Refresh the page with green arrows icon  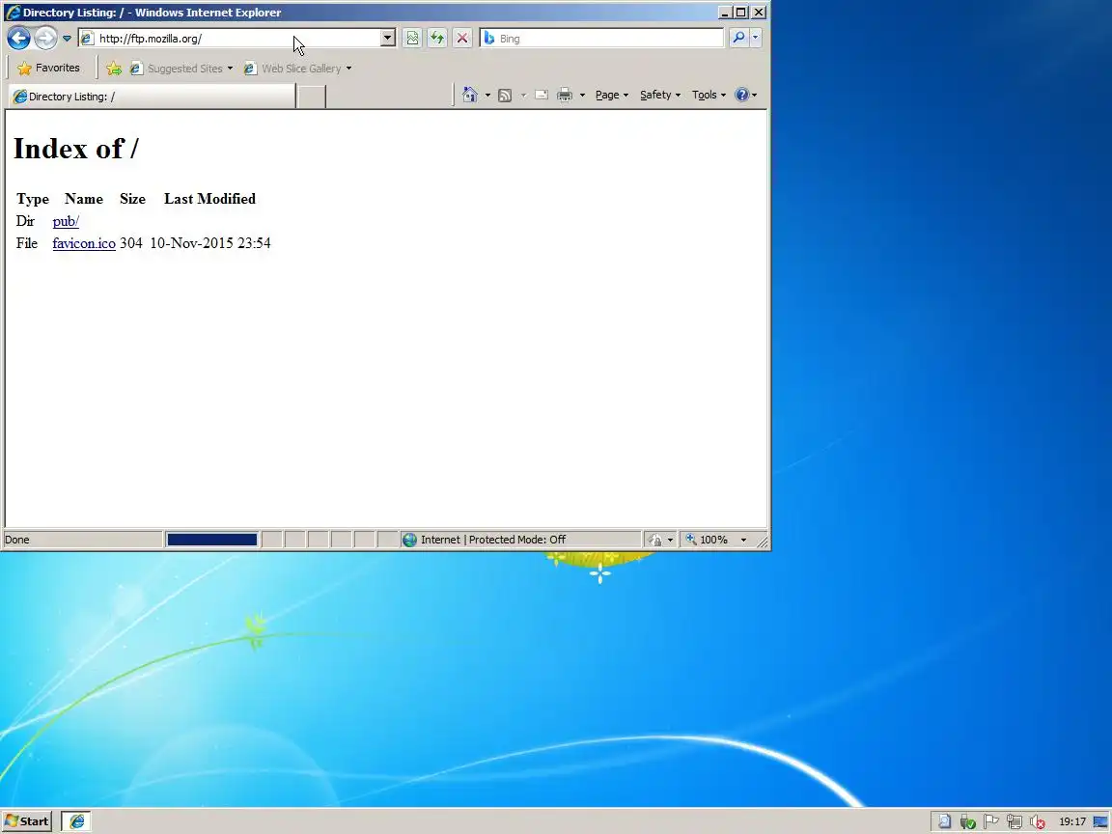(437, 39)
